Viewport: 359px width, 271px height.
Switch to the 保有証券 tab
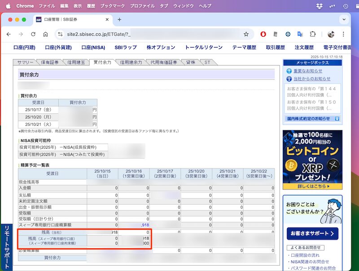(49, 62)
